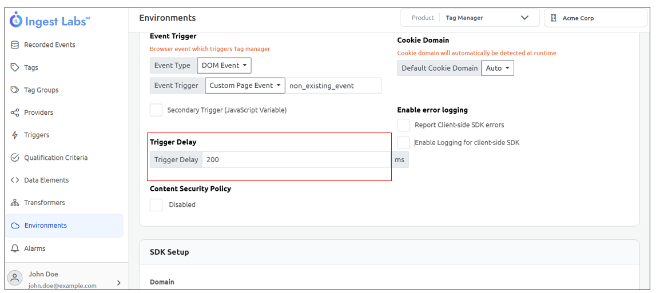Check Report Client-side SDK errors
The width and height of the screenshot is (656, 293).
(404, 125)
